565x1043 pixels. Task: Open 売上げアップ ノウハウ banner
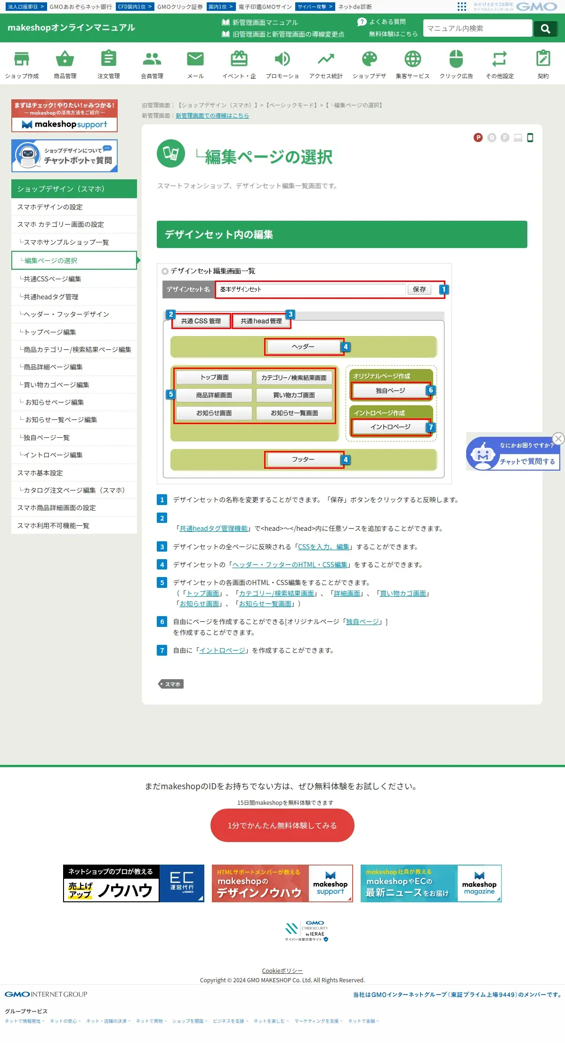134,883
